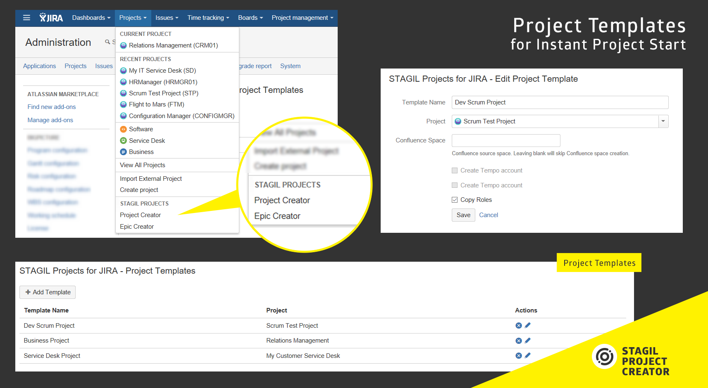Screen dimensions: 708x388
Task: Check the first Create Tempo account box
Action: click(x=455, y=170)
